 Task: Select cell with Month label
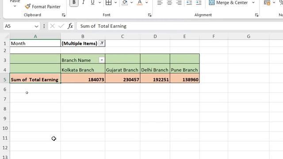coord(35,43)
